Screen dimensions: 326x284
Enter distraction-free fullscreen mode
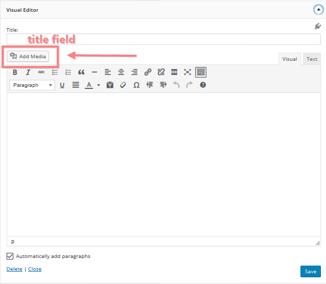[188, 73]
